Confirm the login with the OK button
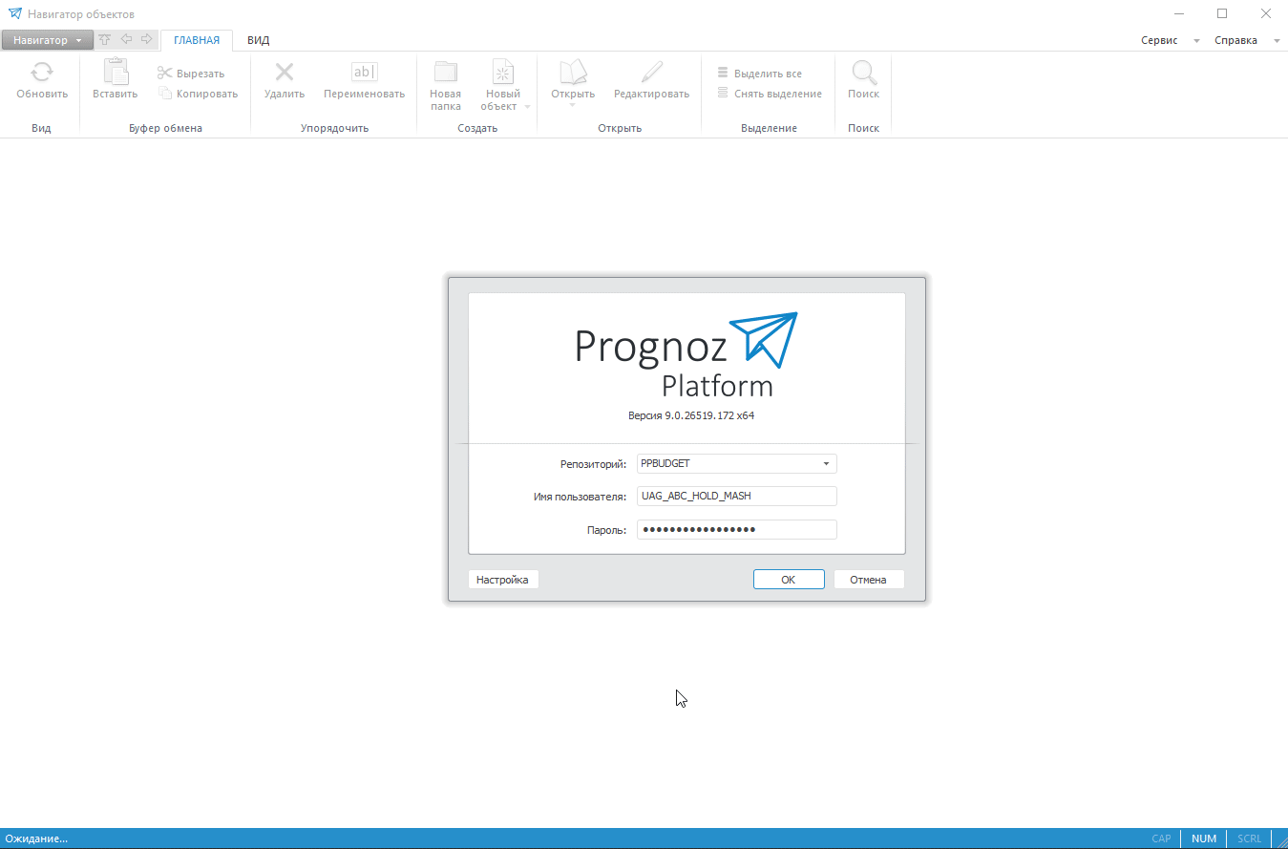1288x849 pixels. click(x=789, y=580)
